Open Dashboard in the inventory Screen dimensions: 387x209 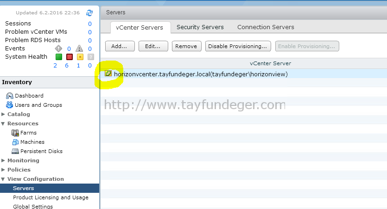coord(29,96)
